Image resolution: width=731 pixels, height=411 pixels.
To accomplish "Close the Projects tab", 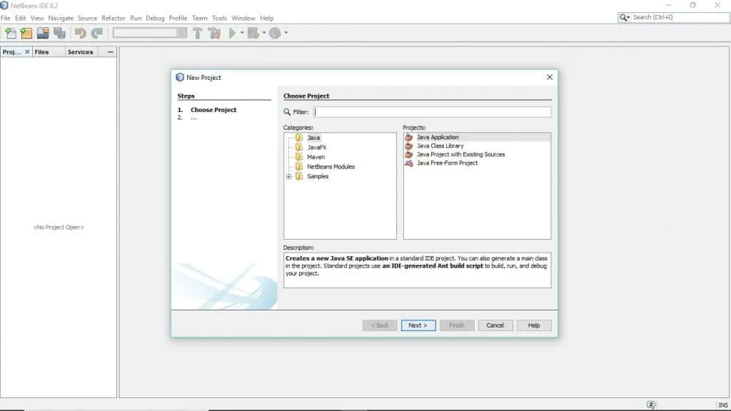I will 27,51.
